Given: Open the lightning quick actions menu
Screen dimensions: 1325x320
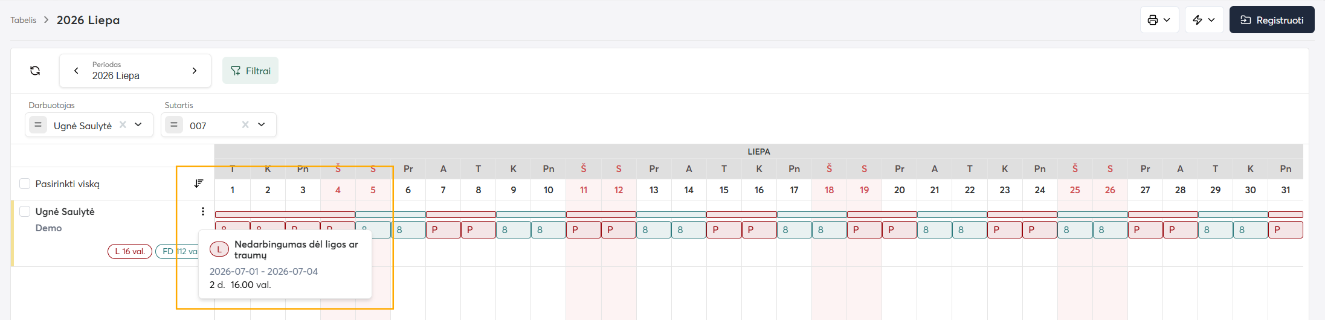Looking at the screenshot, I should [1204, 20].
